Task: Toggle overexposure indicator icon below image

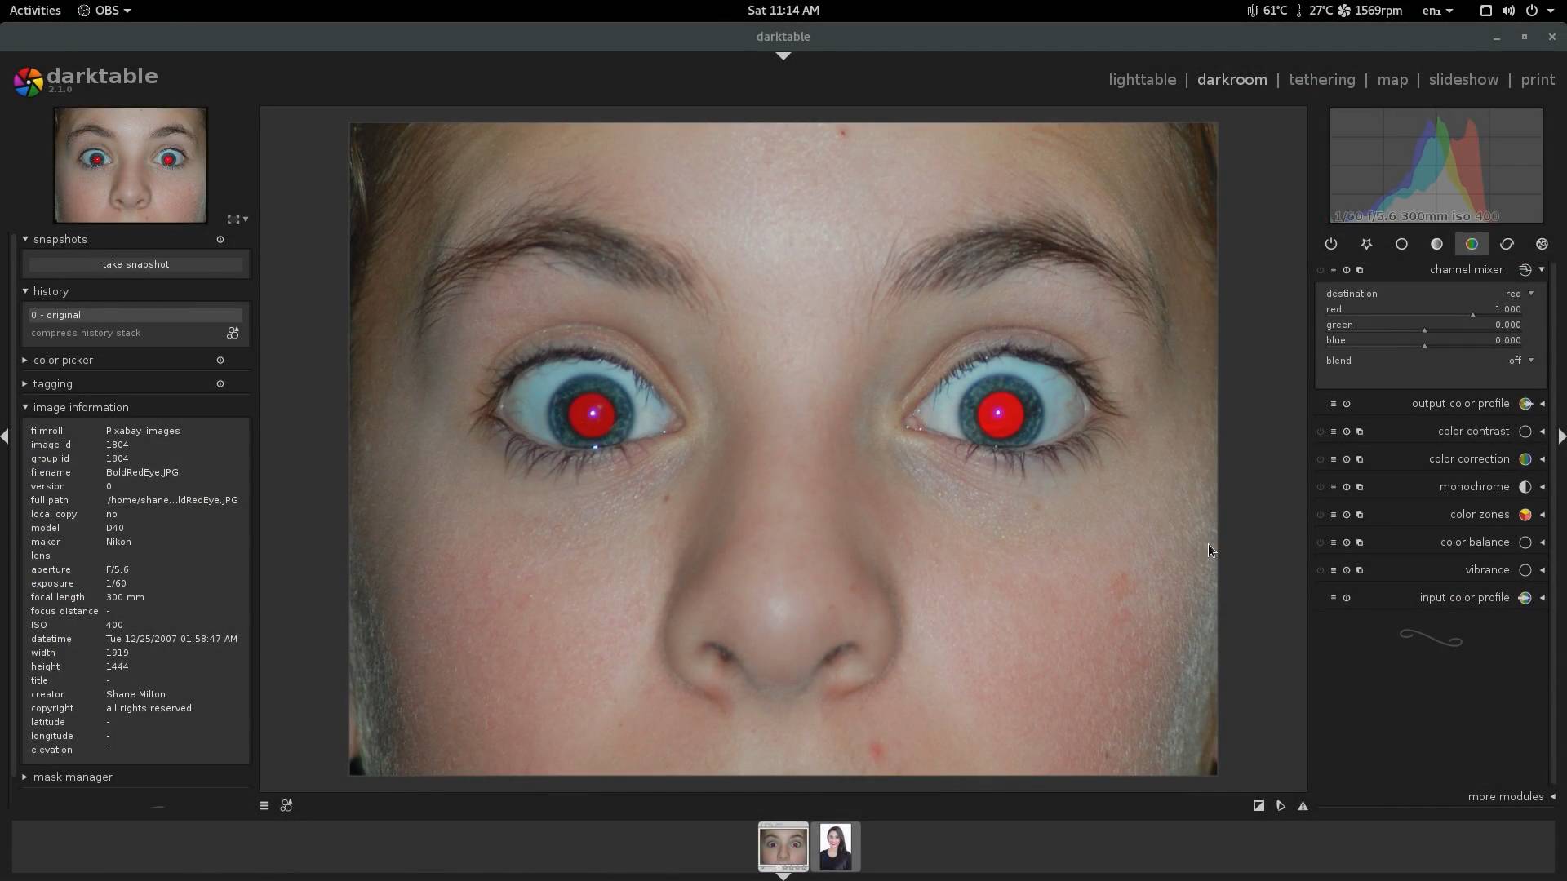Action: point(1258,806)
